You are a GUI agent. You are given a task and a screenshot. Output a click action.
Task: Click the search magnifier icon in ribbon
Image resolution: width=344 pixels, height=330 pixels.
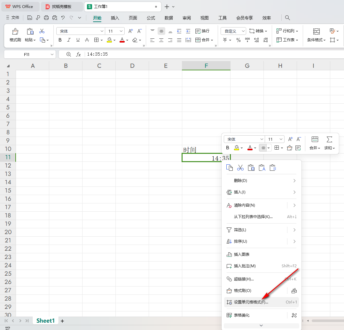tap(287, 18)
